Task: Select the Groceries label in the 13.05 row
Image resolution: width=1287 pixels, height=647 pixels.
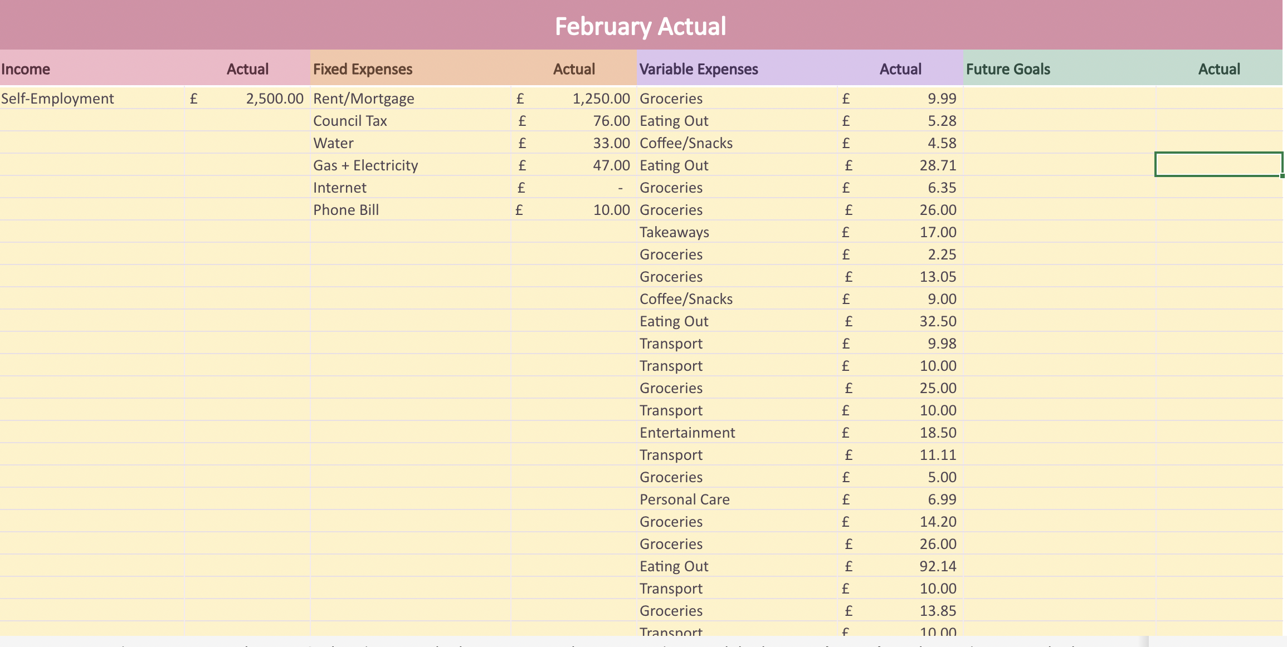Action: (x=737, y=277)
